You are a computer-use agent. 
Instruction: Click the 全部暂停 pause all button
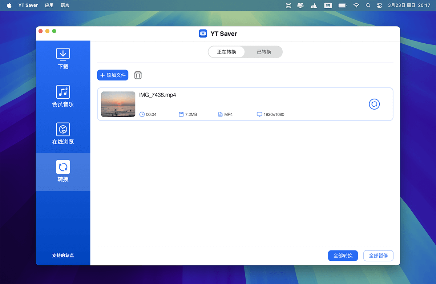click(x=378, y=256)
